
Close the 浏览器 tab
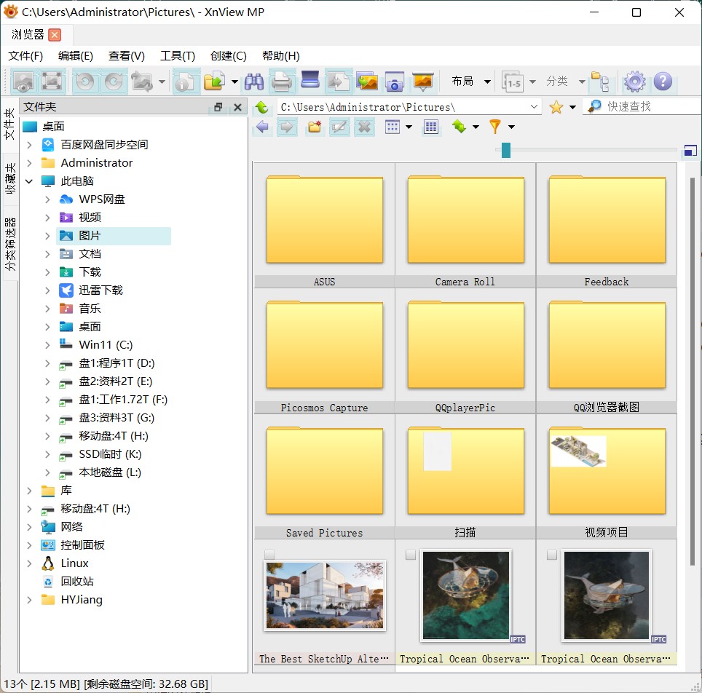(55, 35)
